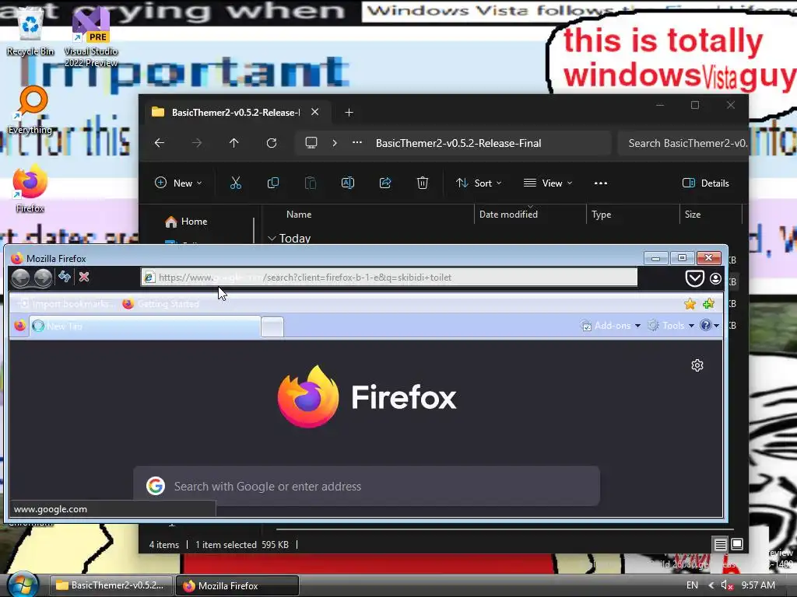Image resolution: width=797 pixels, height=597 pixels.
Task: Refresh the File Explorer folder view
Action: [x=272, y=143]
